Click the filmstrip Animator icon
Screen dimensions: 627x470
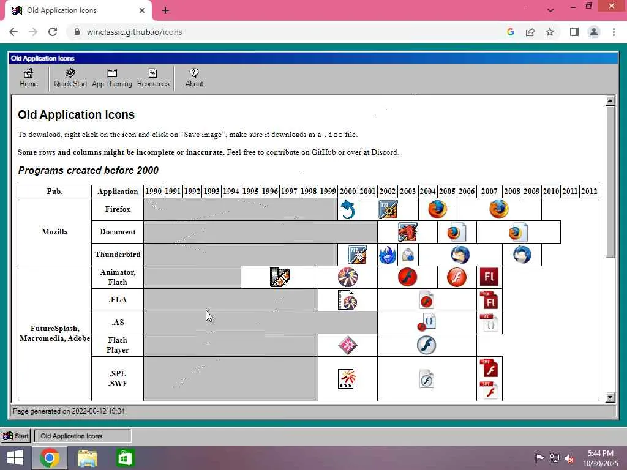point(279,277)
